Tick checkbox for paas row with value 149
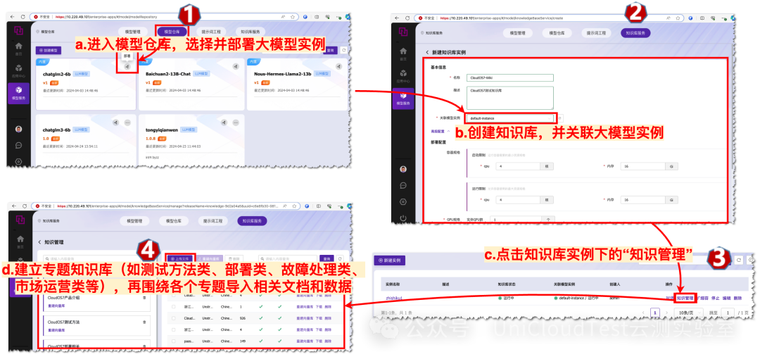Screen dimensions: 760x359 point(174,341)
